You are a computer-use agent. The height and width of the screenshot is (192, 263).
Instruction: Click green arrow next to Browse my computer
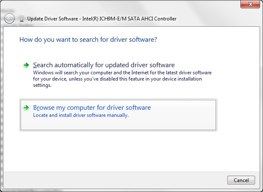[x=26, y=108]
